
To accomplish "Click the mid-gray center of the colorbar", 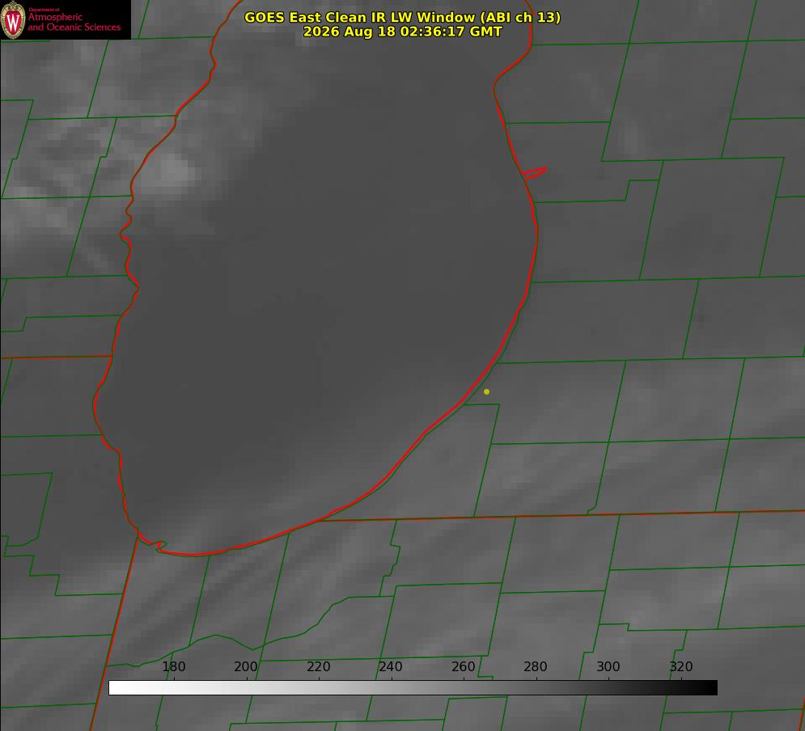I will 413,688.
